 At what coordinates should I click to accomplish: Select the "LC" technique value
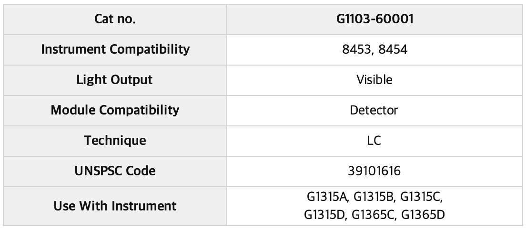tap(374, 141)
